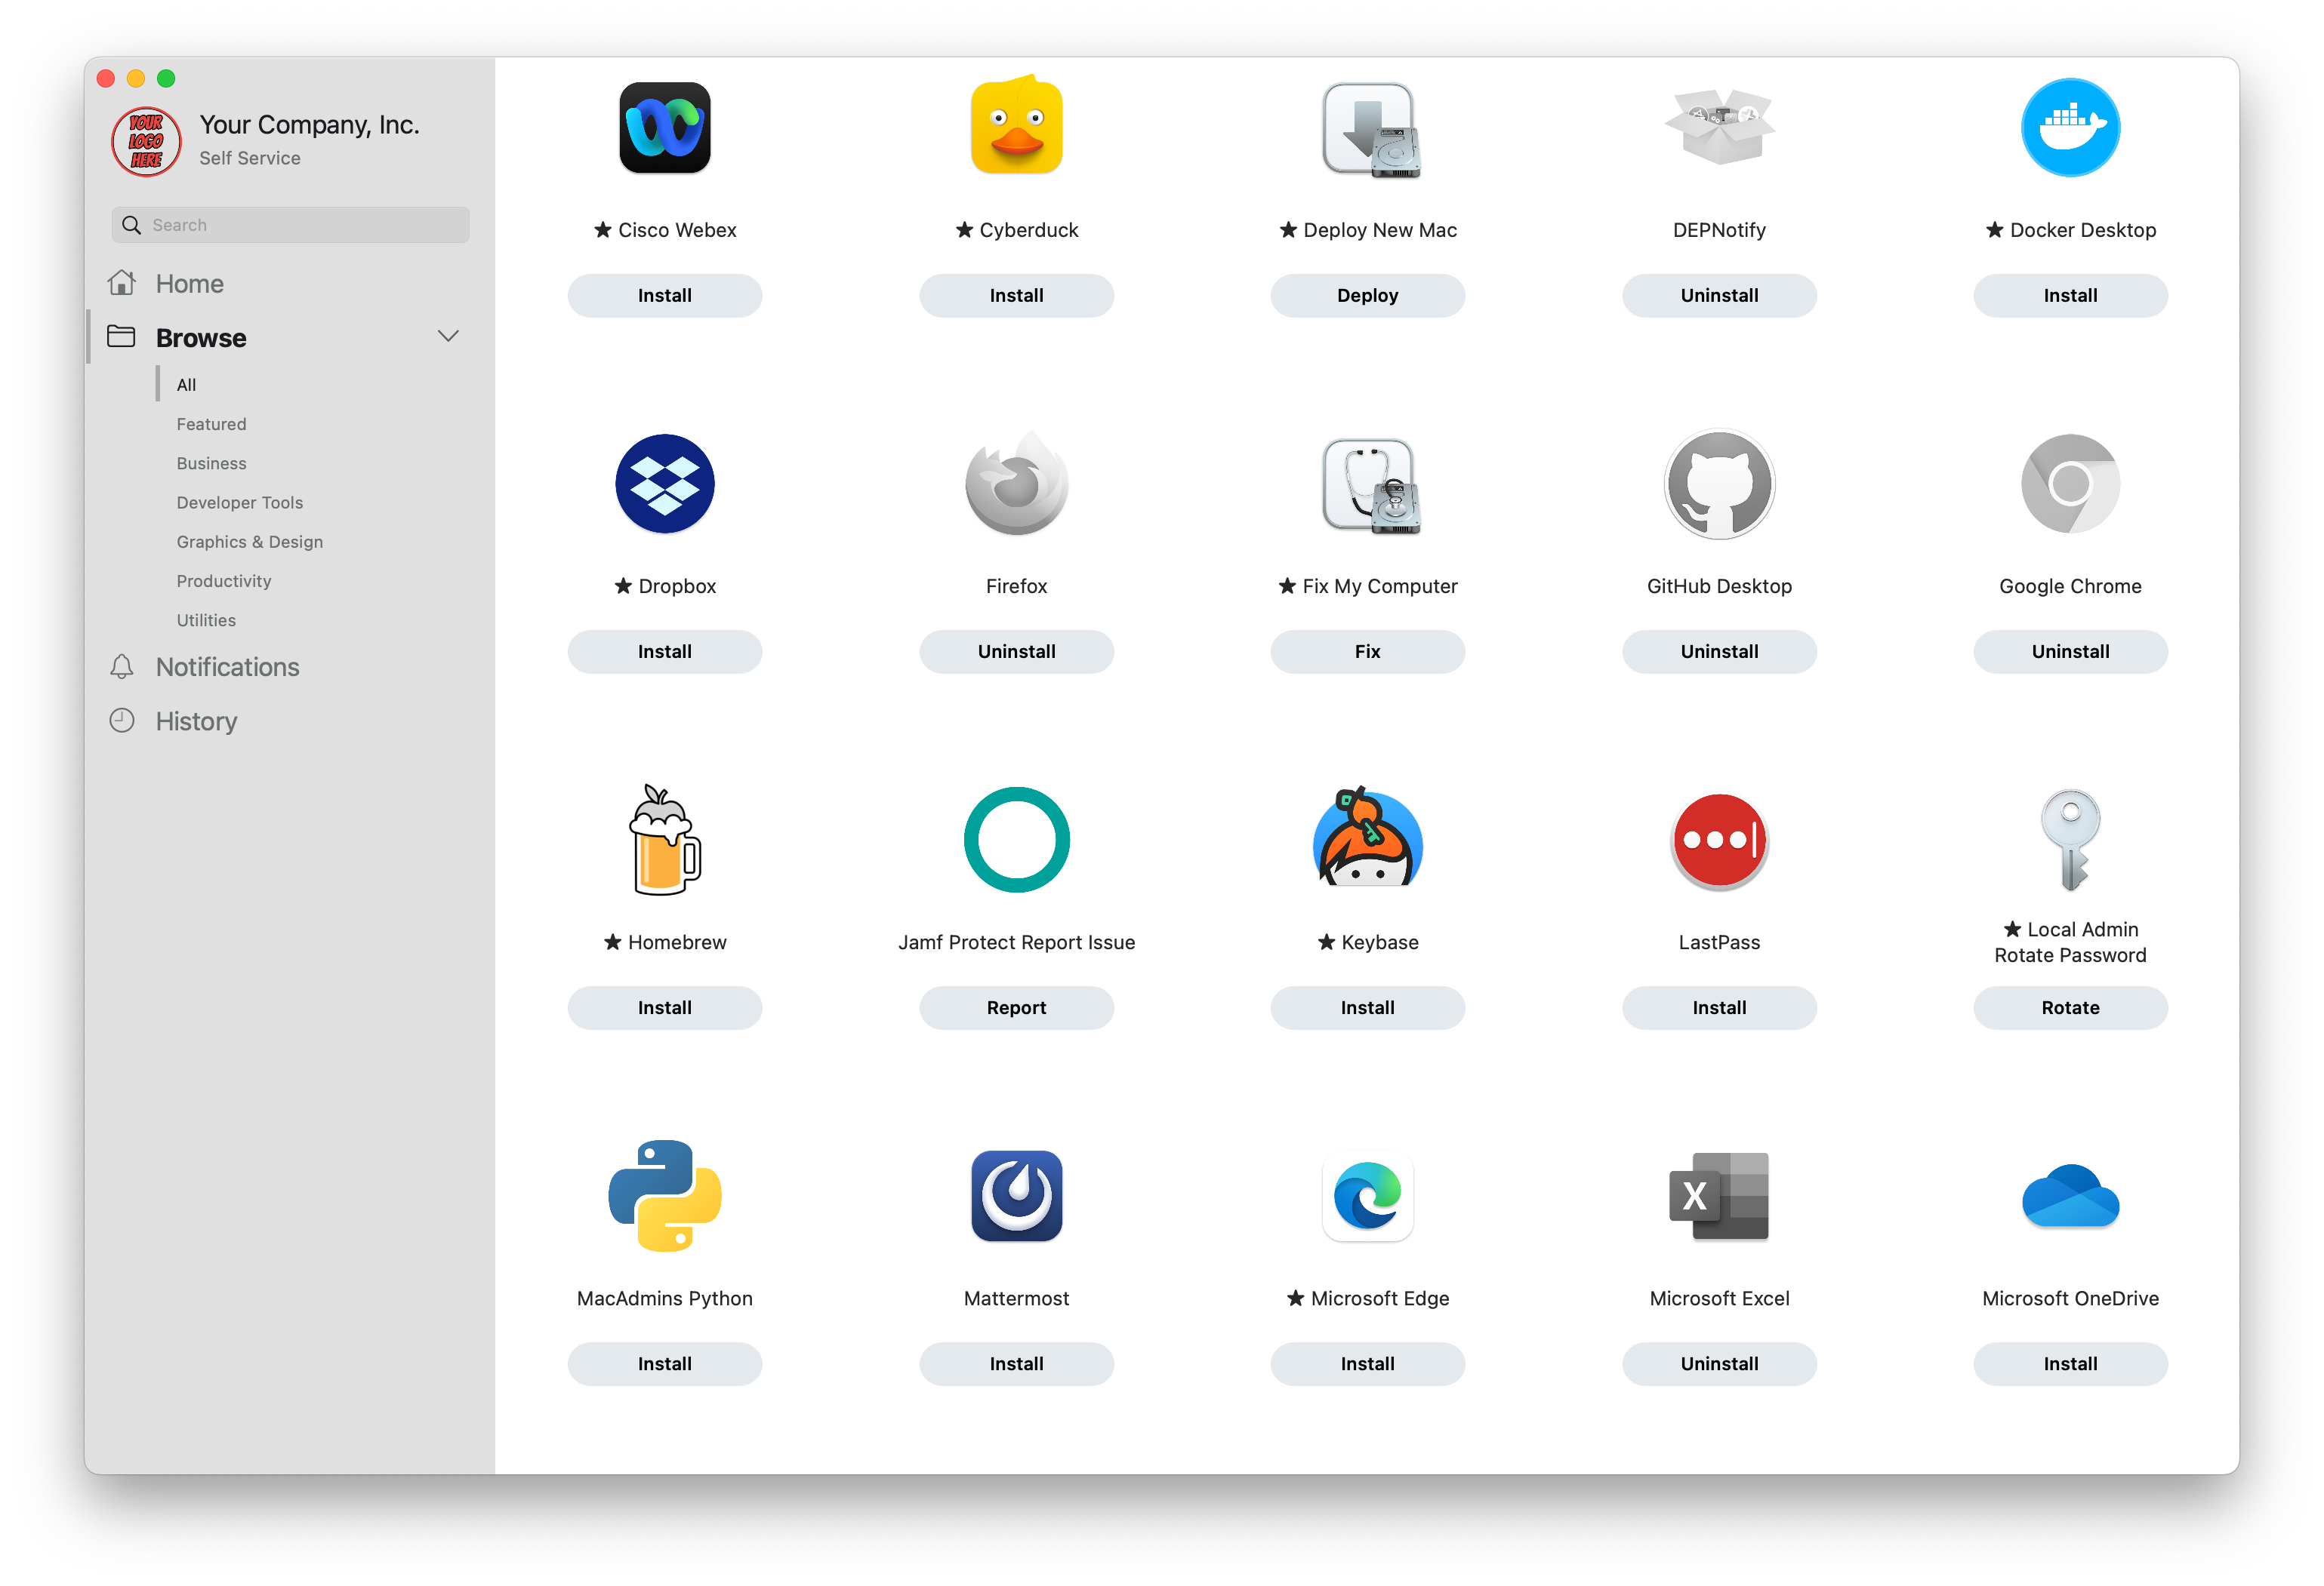Choose the Featured category

(x=211, y=424)
